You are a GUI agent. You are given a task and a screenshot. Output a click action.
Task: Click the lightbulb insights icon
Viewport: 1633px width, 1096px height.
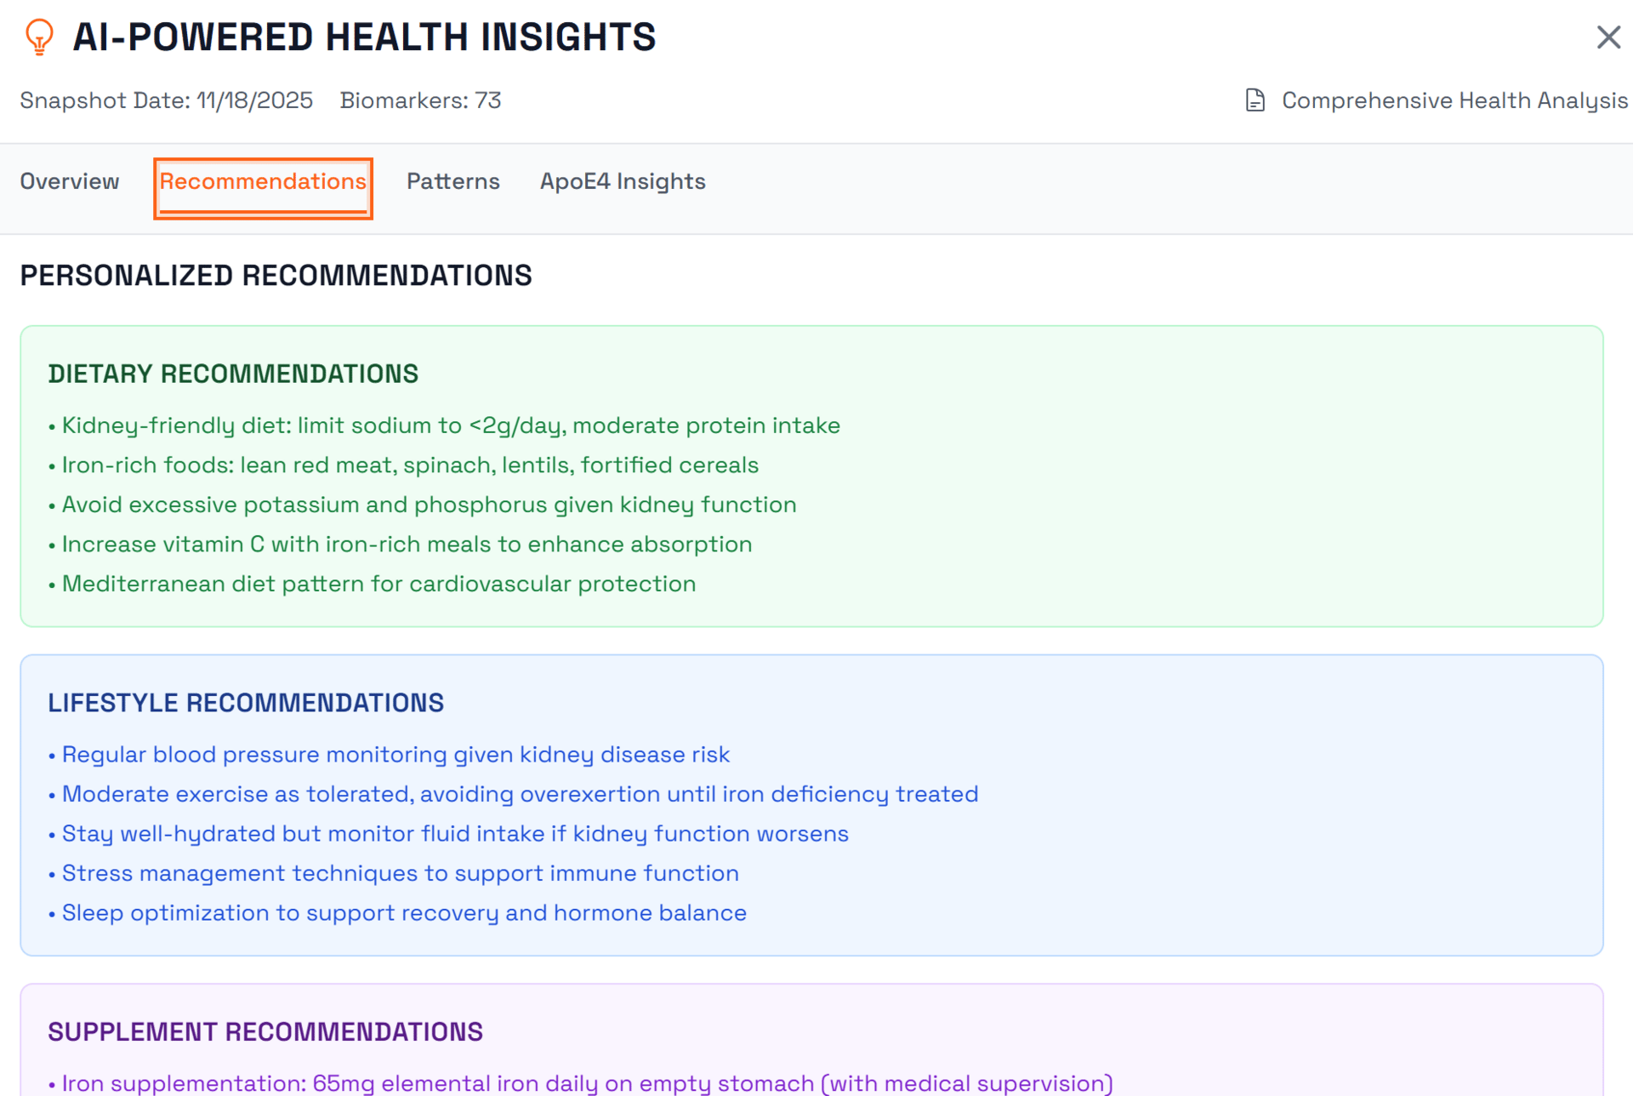(39, 37)
